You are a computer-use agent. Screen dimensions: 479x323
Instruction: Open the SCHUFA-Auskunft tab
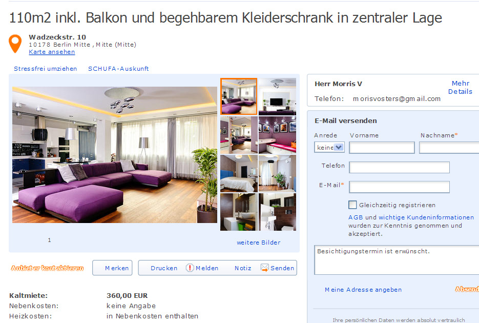coord(118,69)
